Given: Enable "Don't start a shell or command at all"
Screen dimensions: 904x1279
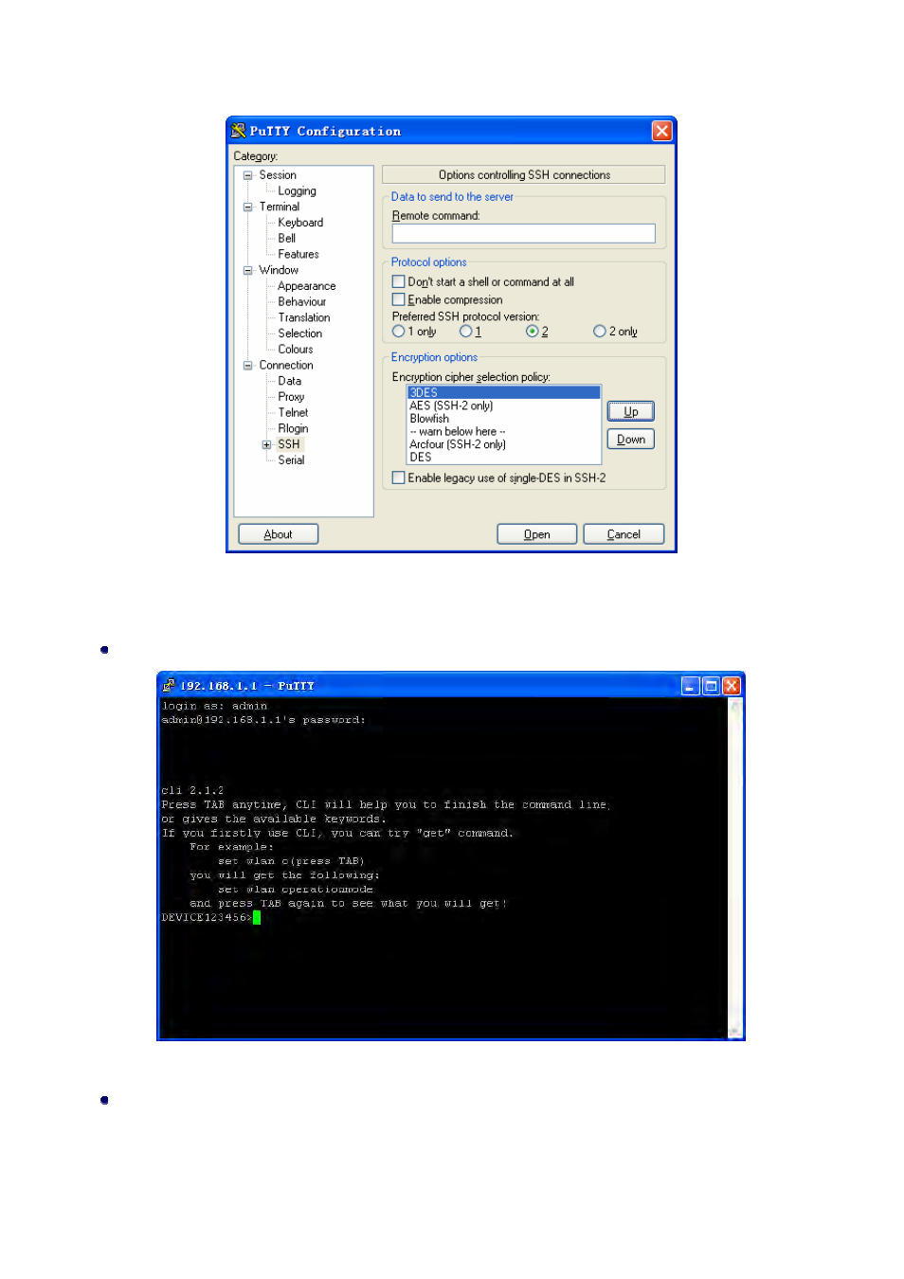Looking at the screenshot, I should click(399, 281).
